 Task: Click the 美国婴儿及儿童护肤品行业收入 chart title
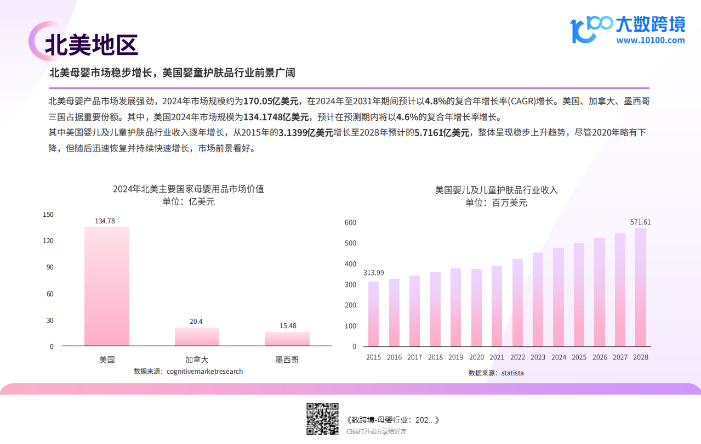[x=496, y=190]
